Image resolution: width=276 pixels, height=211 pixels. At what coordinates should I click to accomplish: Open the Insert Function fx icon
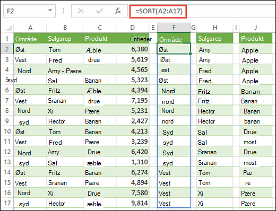[x=118, y=11]
